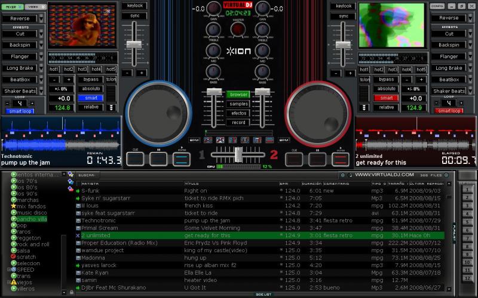Trigger hot cue 3 on left deck
Image resolution: width=478 pixels, height=298 pixels.
tap(84, 69)
